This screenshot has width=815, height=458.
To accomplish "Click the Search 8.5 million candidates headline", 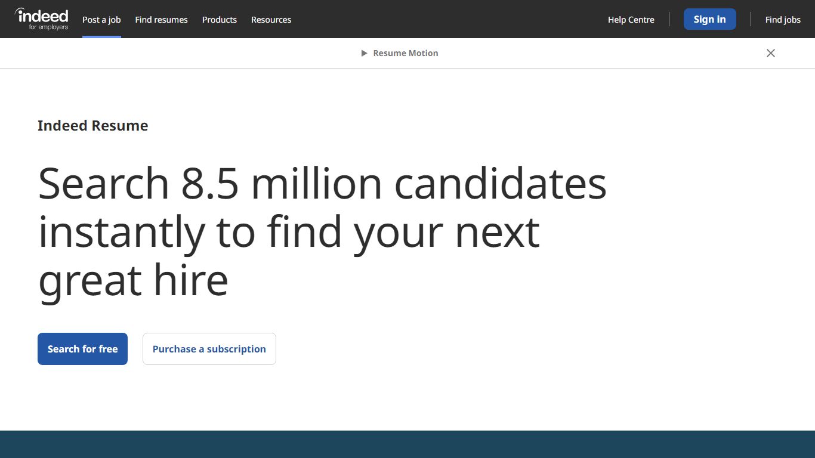I will pyautogui.click(x=322, y=231).
